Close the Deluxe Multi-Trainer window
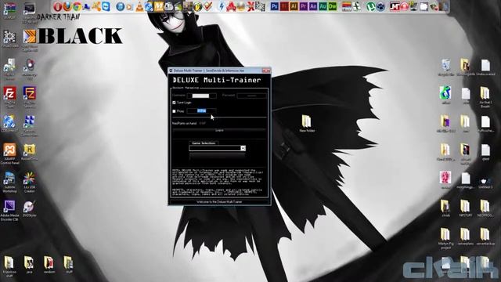501x282 pixels. (x=266, y=70)
